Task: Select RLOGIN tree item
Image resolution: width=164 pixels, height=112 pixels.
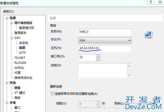Action: (x=20, y=63)
